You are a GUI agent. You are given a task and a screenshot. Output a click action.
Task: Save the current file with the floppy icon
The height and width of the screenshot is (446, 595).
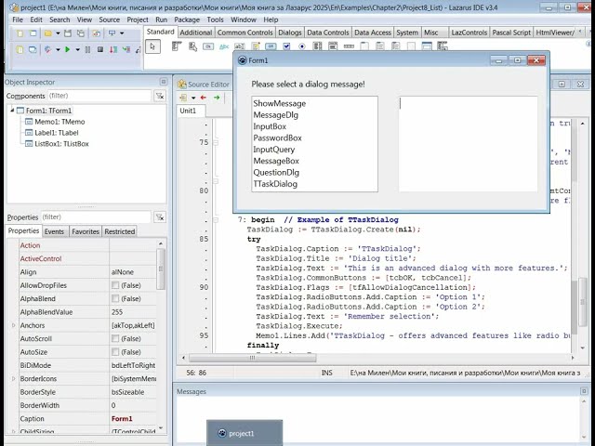click(68, 33)
